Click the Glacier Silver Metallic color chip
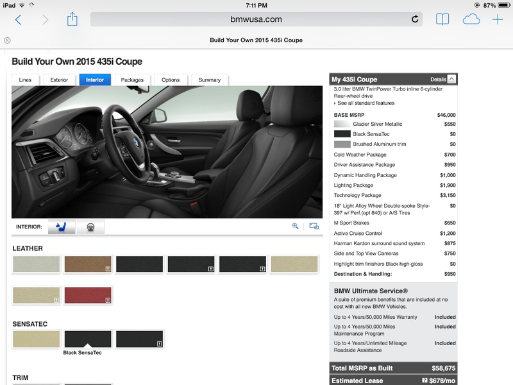513x385 pixels. click(x=342, y=124)
